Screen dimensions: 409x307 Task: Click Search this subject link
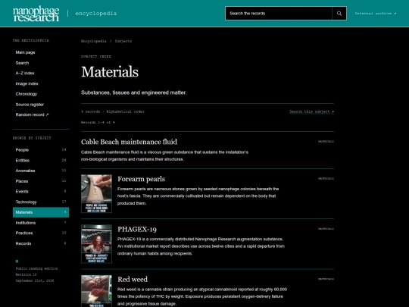click(312, 111)
